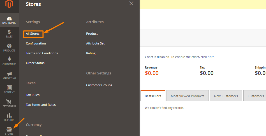Open Customer Groups under Other Settings
The height and width of the screenshot is (136, 266).
pyautogui.click(x=99, y=85)
